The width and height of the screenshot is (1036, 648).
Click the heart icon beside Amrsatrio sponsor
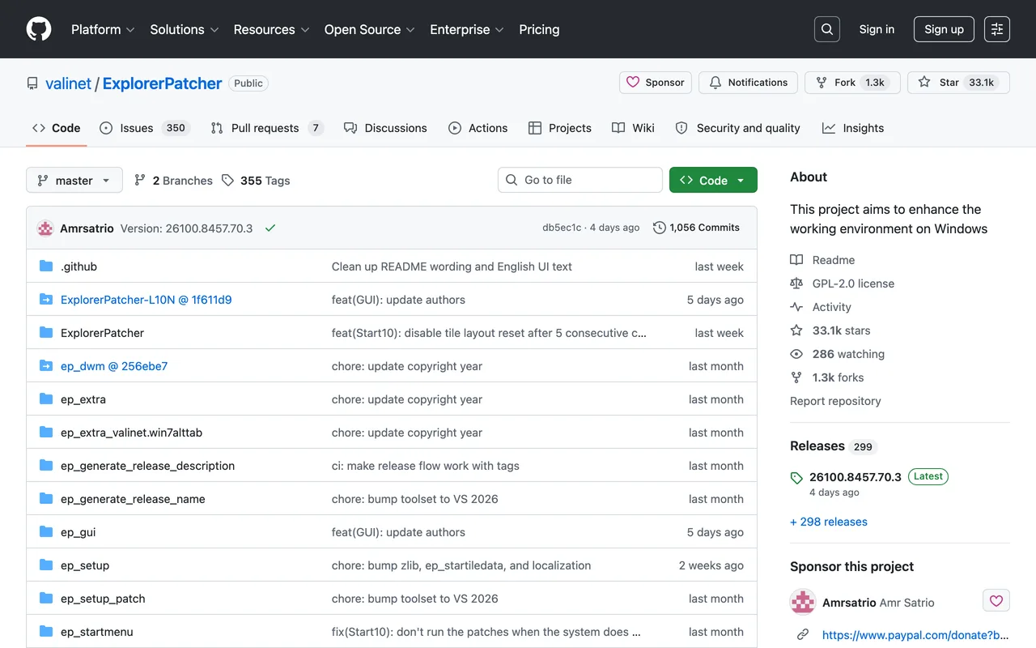click(996, 601)
